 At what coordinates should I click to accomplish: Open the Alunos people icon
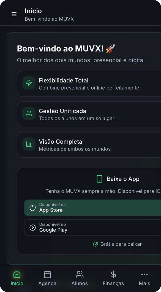(80, 274)
